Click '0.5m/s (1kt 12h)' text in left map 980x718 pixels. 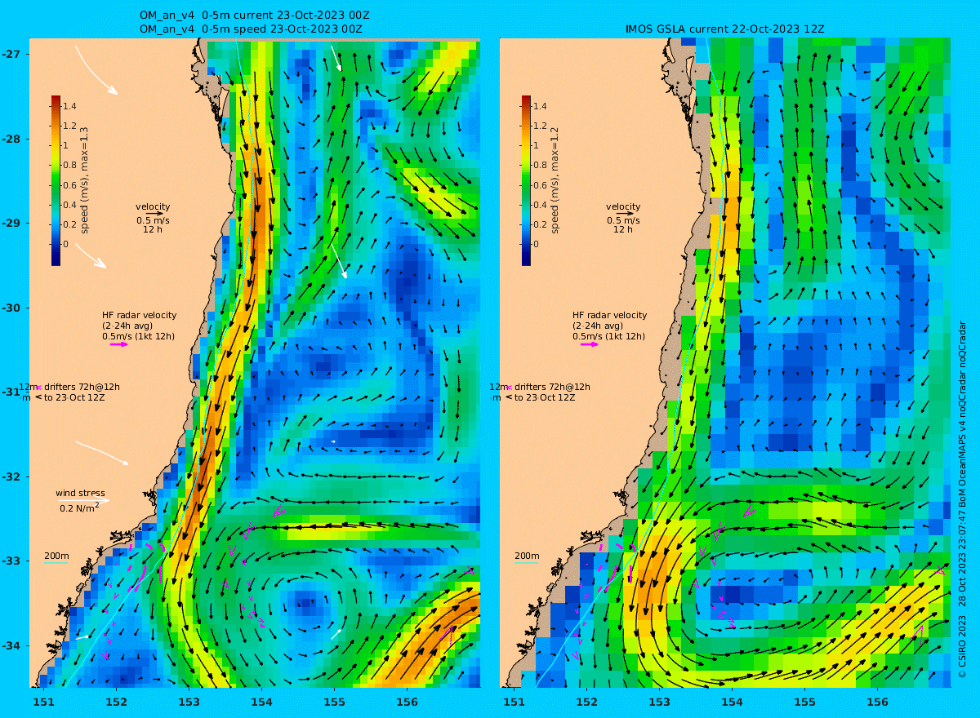pos(138,336)
